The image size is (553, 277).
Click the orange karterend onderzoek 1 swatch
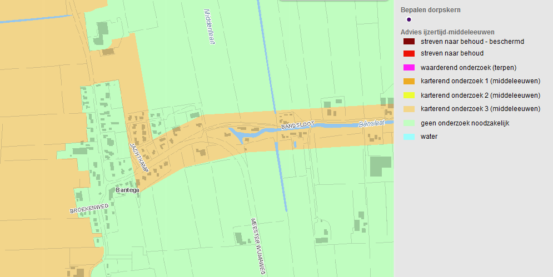[x=408, y=81]
